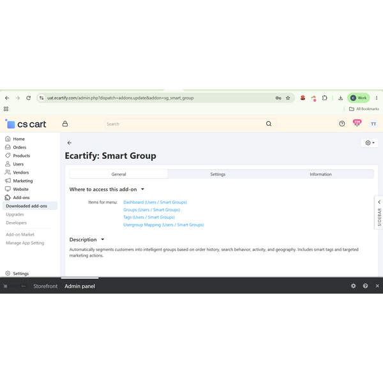The height and width of the screenshot is (383, 383).
Task: Open notifications bell with 356 badge
Action: coord(357,123)
